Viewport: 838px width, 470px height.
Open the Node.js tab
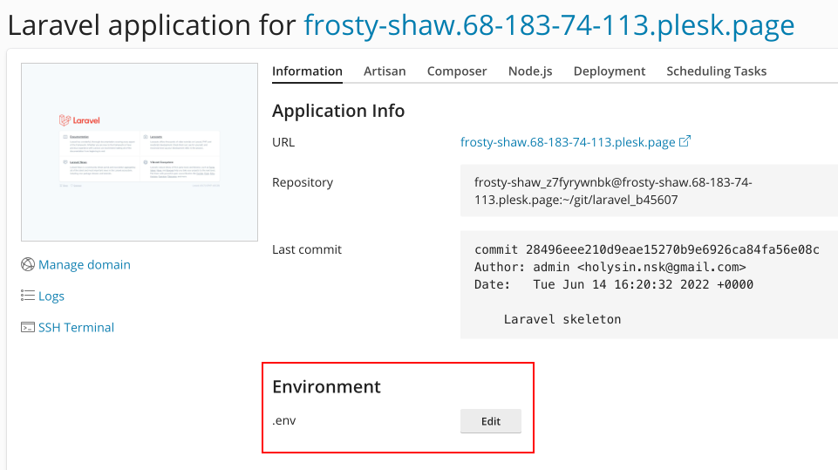click(x=530, y=72)
